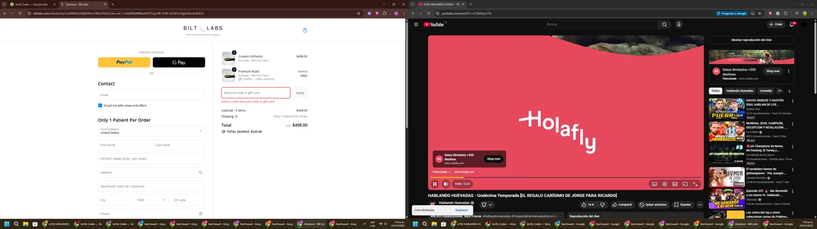Toggle theater mode in the player
Image resolution: width=817 pixels, height=229 pixels.
pos(675,184)
